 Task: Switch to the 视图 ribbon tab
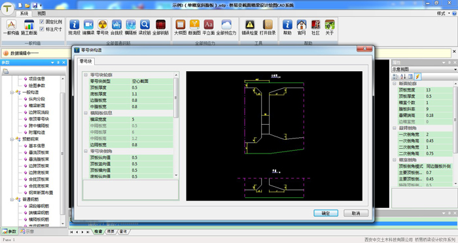[41, 14]
